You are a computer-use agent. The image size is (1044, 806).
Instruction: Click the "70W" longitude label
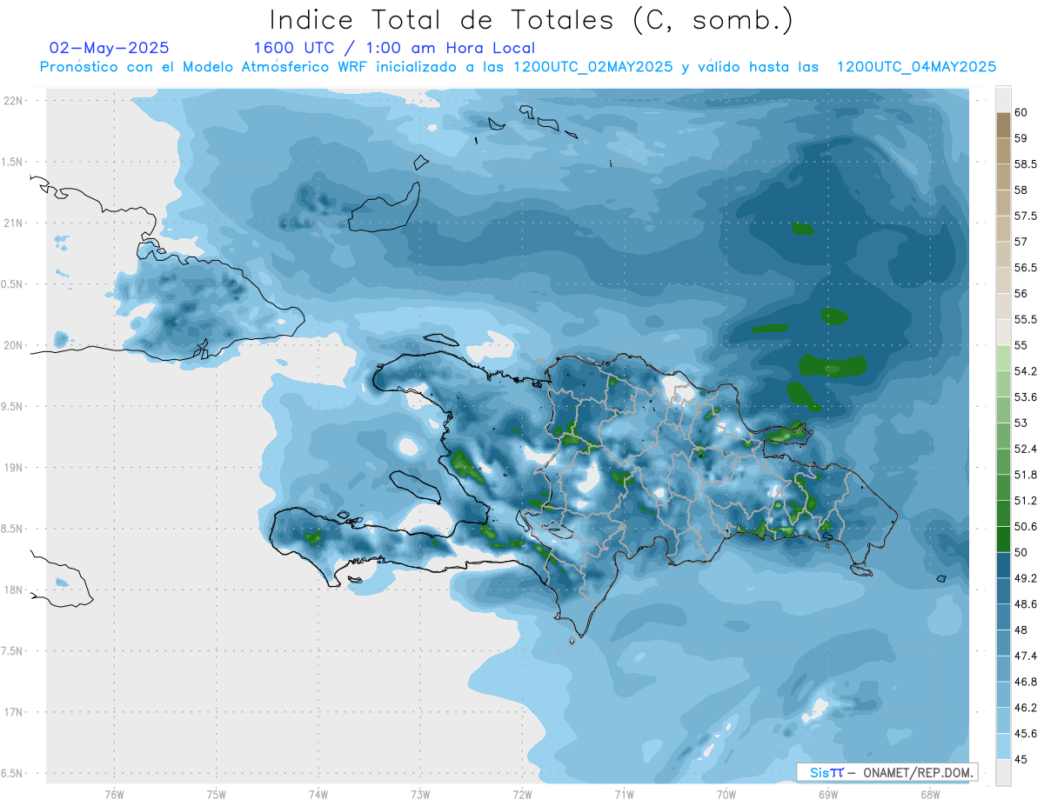(726, 794)
